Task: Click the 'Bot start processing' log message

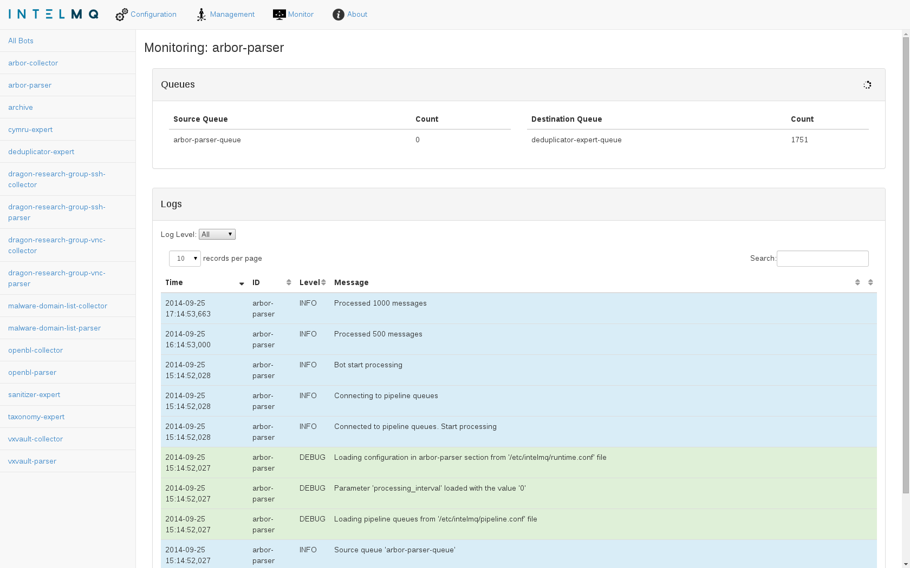Action: [368, 365]
